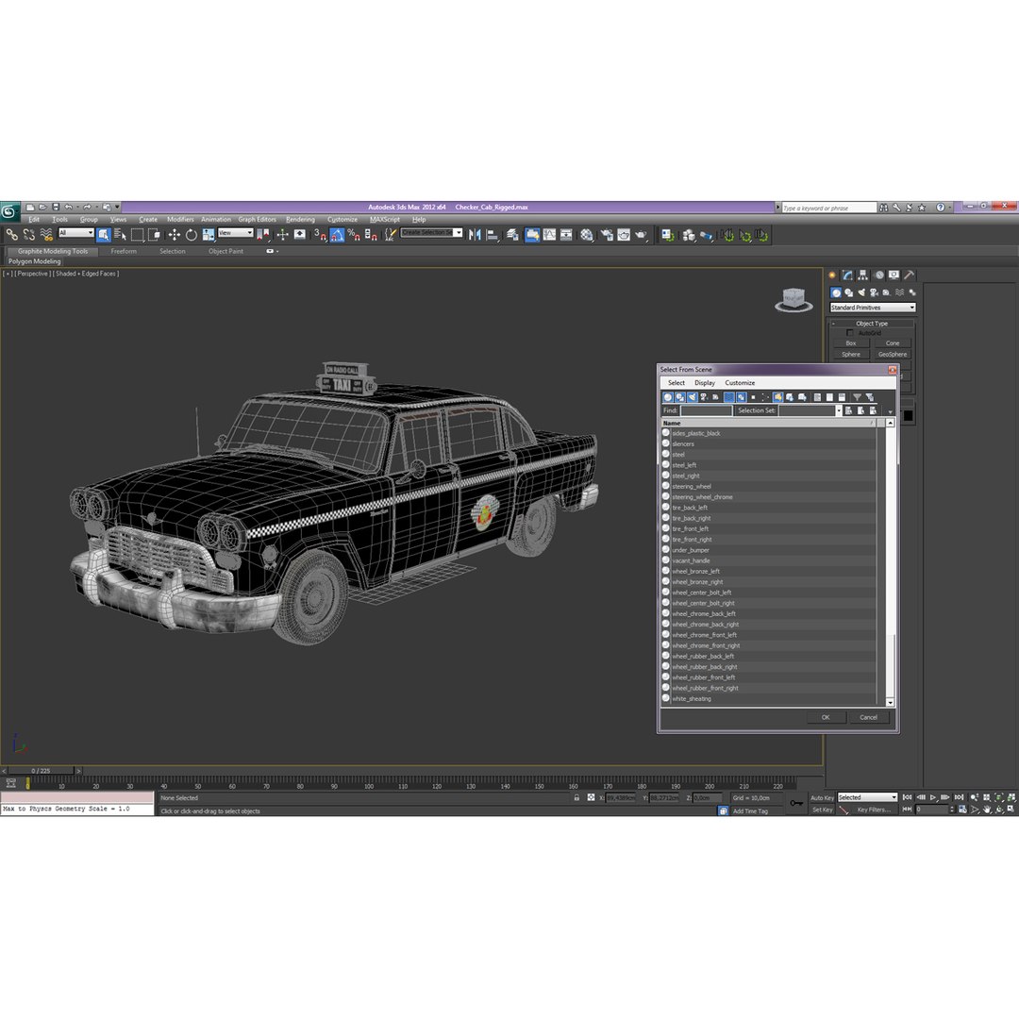Open ribbon options dropdown after Object Paint
This screenshot has height=1019, width=1019.
point(273,252)
